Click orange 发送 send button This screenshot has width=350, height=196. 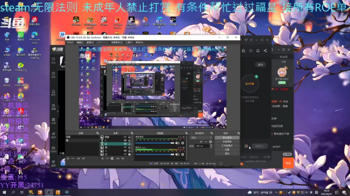[x=288, y=163]
